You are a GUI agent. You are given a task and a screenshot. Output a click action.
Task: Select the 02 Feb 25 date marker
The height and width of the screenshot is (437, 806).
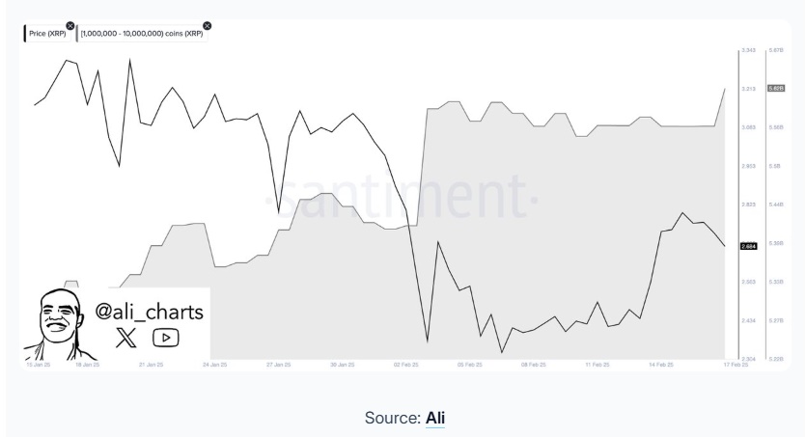pyautogui.click(x=406, y=365)
